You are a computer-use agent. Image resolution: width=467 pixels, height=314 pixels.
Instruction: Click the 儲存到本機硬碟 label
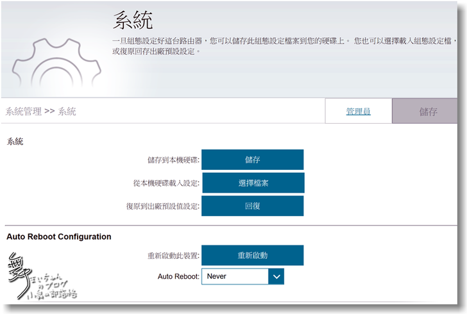pyautogui.click(x=173, y=160)
